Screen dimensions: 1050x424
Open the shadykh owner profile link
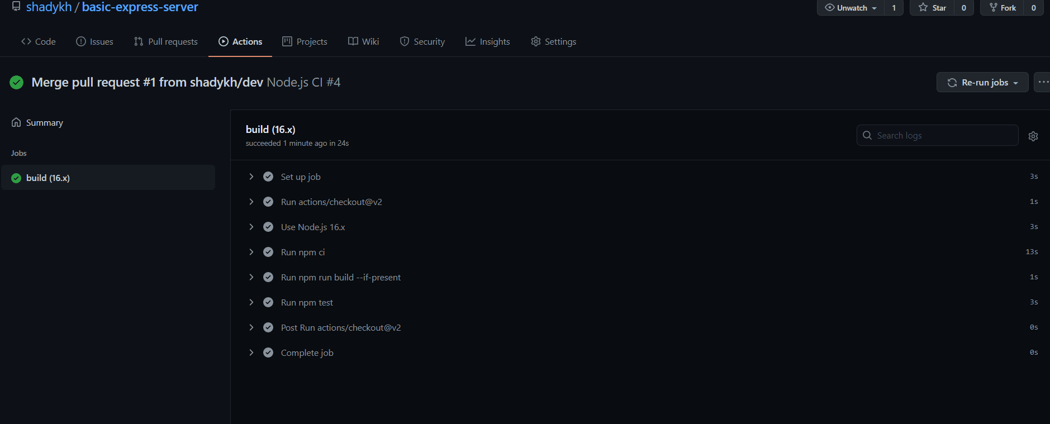tap(49, 7)
